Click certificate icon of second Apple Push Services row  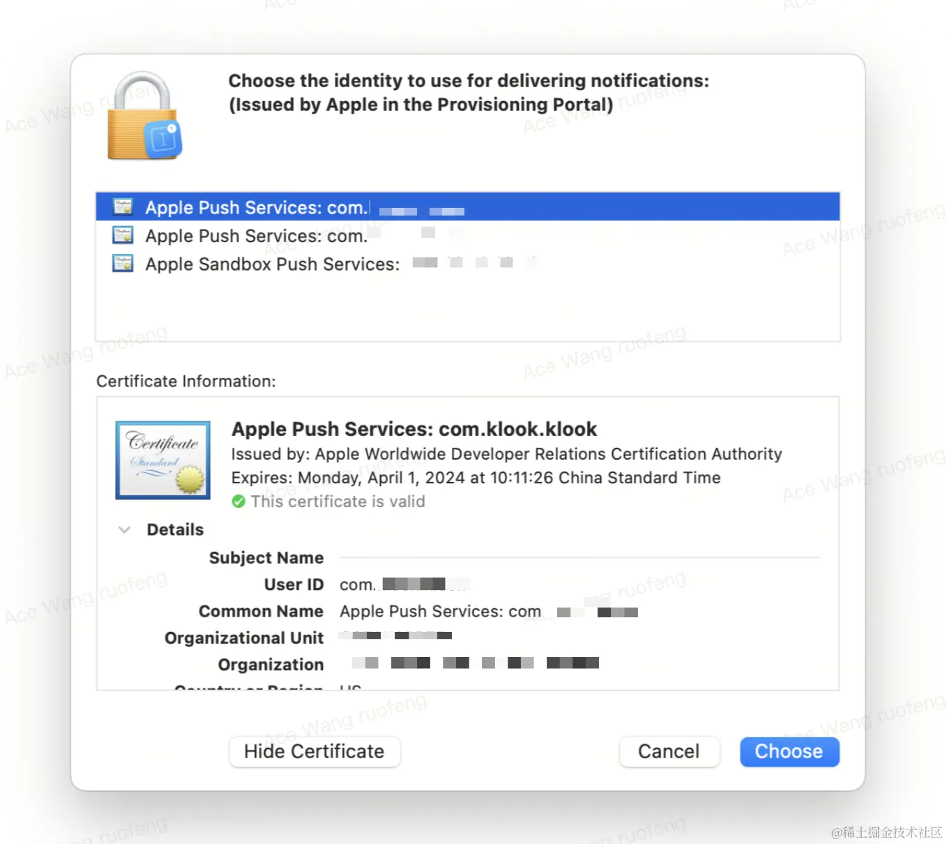point(123,235)
